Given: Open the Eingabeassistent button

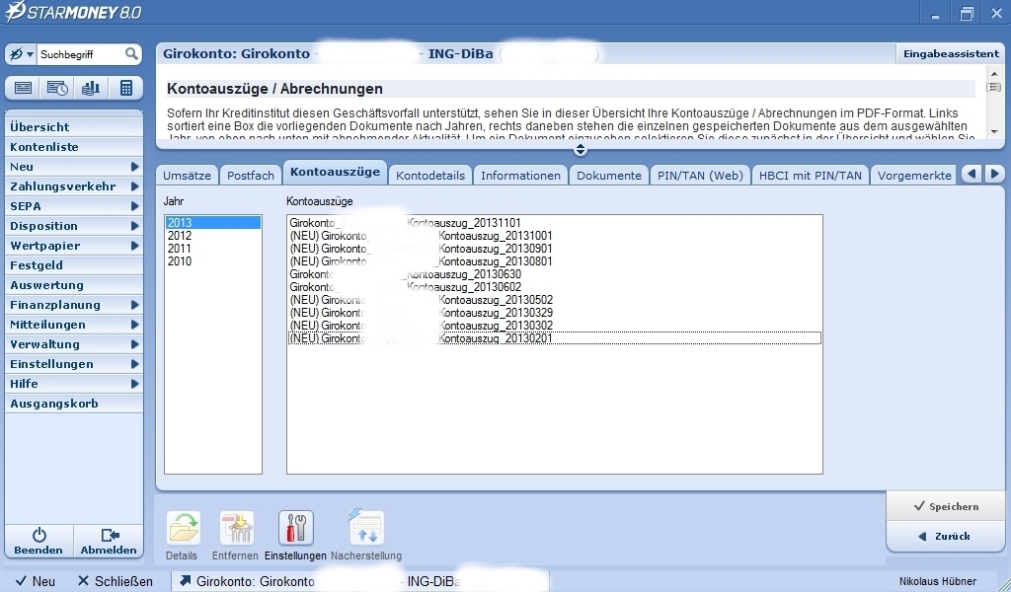Looking at the screenshot, I should 951,54.
